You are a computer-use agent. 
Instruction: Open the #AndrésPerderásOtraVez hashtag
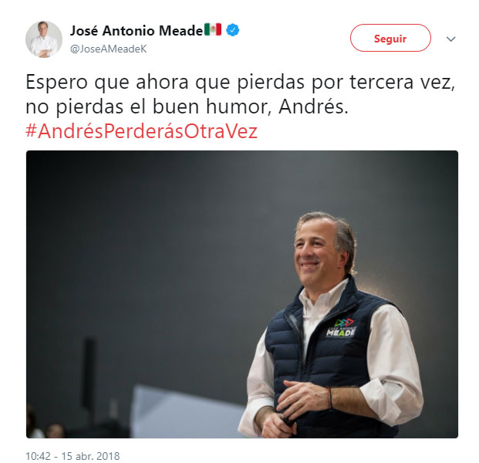142,131
